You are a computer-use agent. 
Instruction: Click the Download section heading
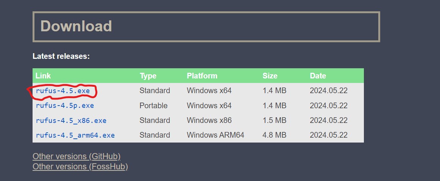point(76,26)
